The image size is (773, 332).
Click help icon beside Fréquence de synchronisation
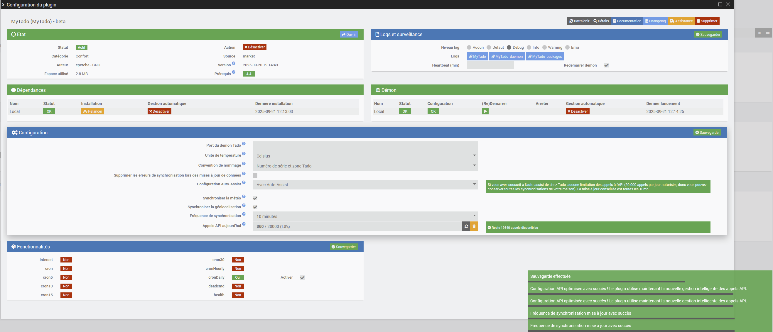click(244, 214)
